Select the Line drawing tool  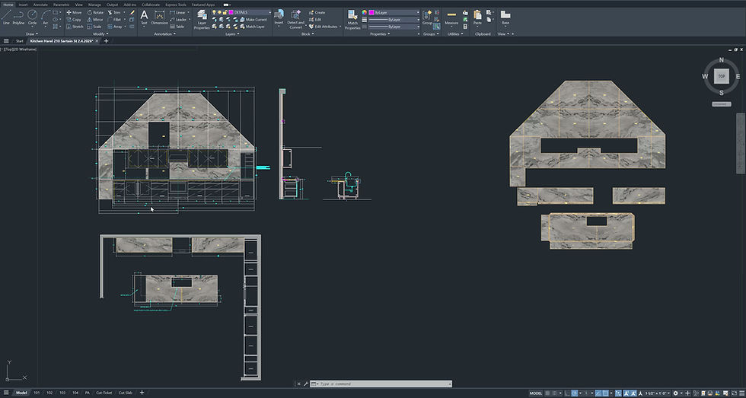point(6,17)
